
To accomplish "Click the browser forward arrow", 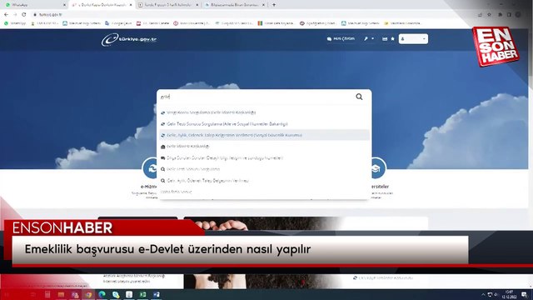I will click(x=15, y=15).
